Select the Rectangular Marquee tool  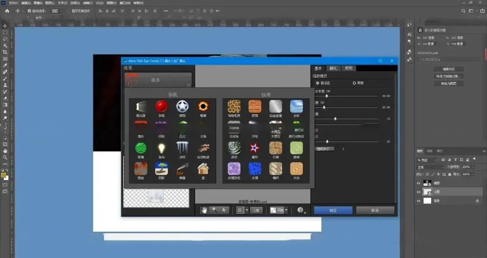coord(5,32)
